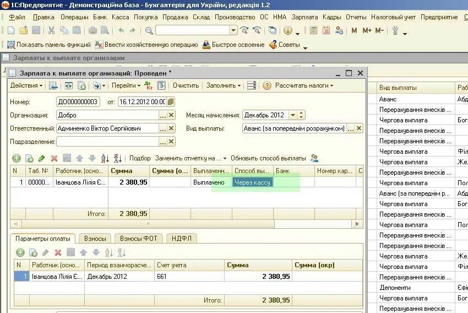This screenshot has height=313, width=468.
Task: Select the Параметры оплаты tab
Action: point(43,239)
